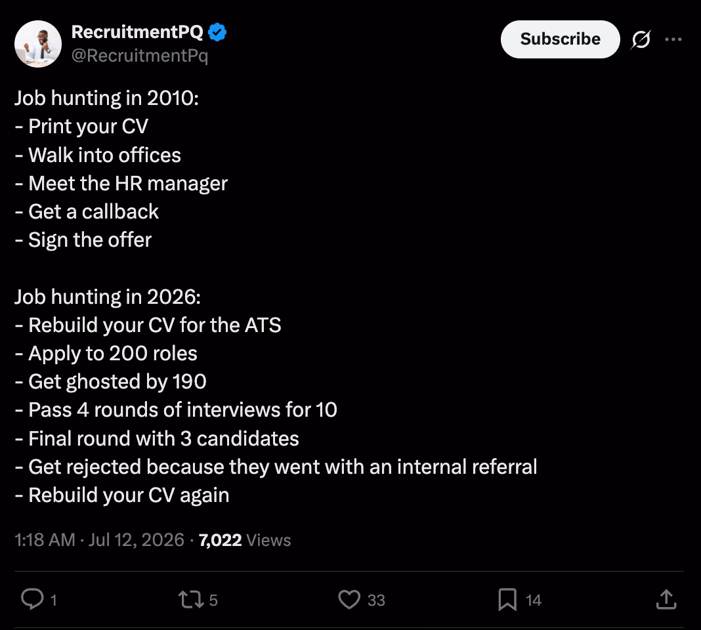The width and height of the screenshot is (701, 630).
Task: Open the 1:18 AM Jul 12, 2026 timestamp
Action: (x=99, y=540)
